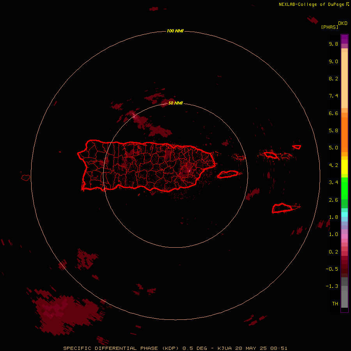Click the KJUA station identifier in the caption
This screenshot has height=351, width=351.
coord(225,348)
